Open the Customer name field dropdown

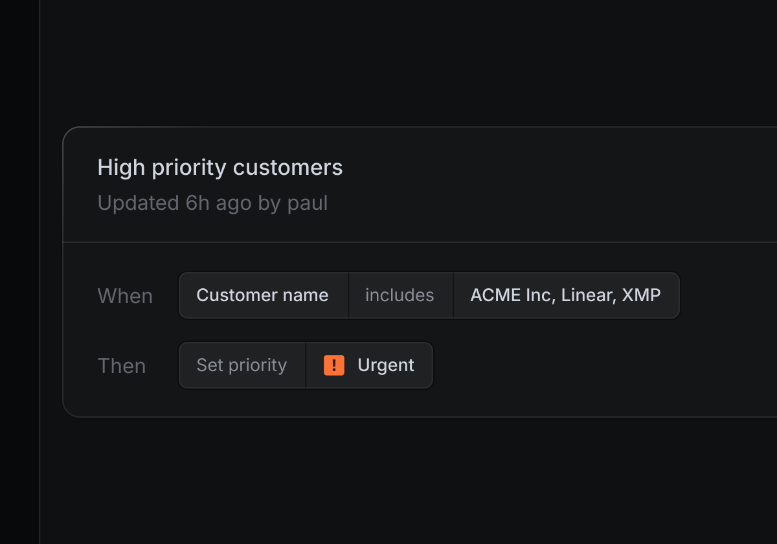[263, 295]
